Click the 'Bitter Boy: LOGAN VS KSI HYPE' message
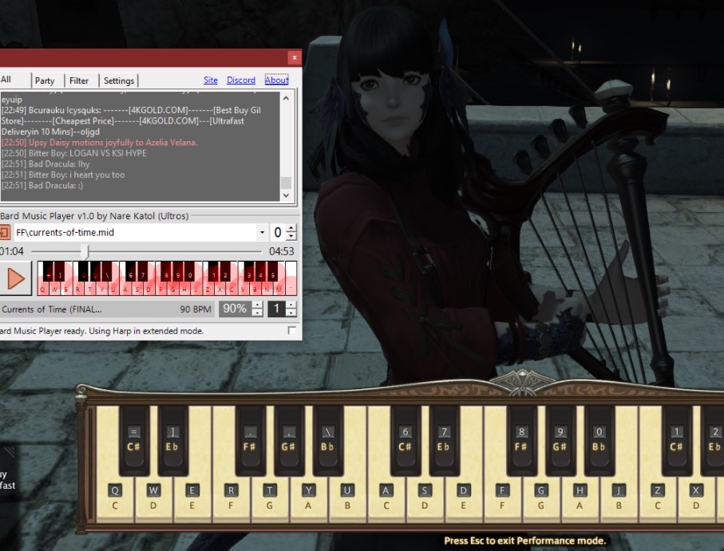Viewport: 724px width, 551px height. [73, 153]
